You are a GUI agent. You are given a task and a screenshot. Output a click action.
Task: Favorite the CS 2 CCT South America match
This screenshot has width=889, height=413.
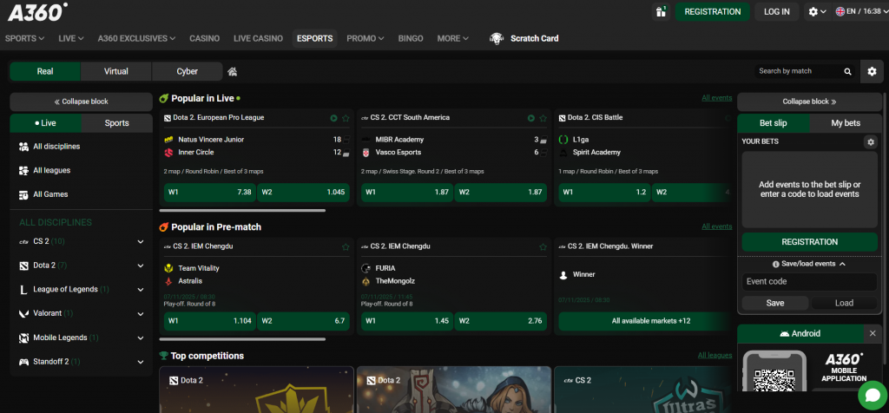[x=543, y=118]
